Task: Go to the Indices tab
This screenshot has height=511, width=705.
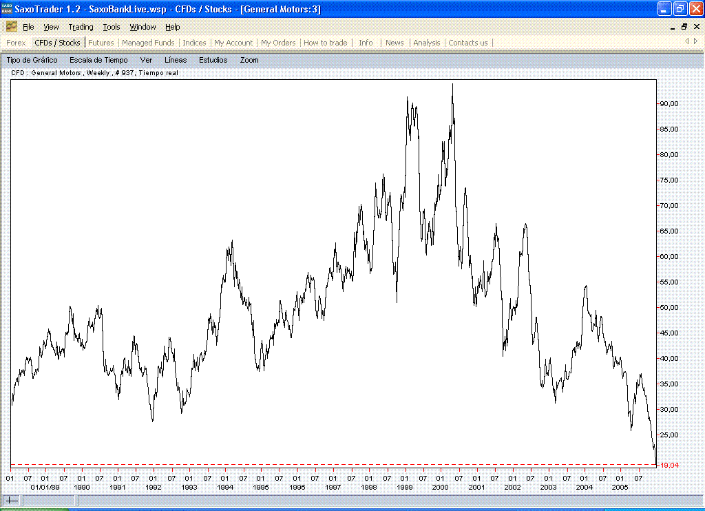Action: 194,43
